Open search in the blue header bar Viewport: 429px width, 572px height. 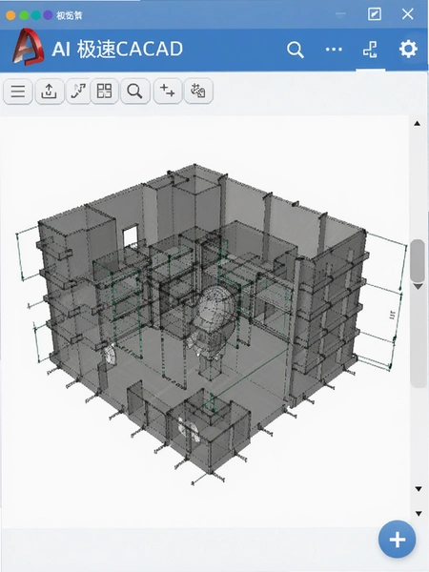click(296, 50)
